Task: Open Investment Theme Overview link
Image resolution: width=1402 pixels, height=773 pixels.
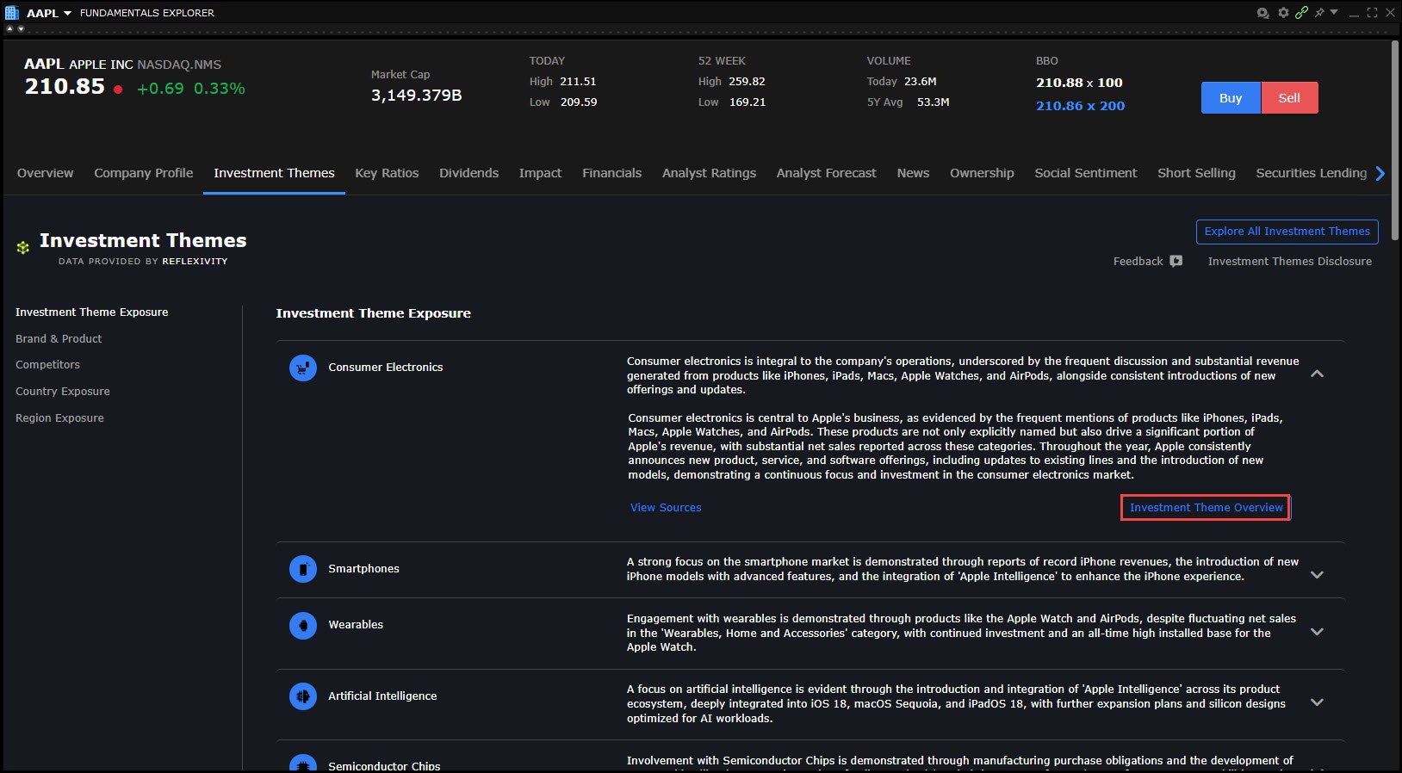Action: [1206, 508]
